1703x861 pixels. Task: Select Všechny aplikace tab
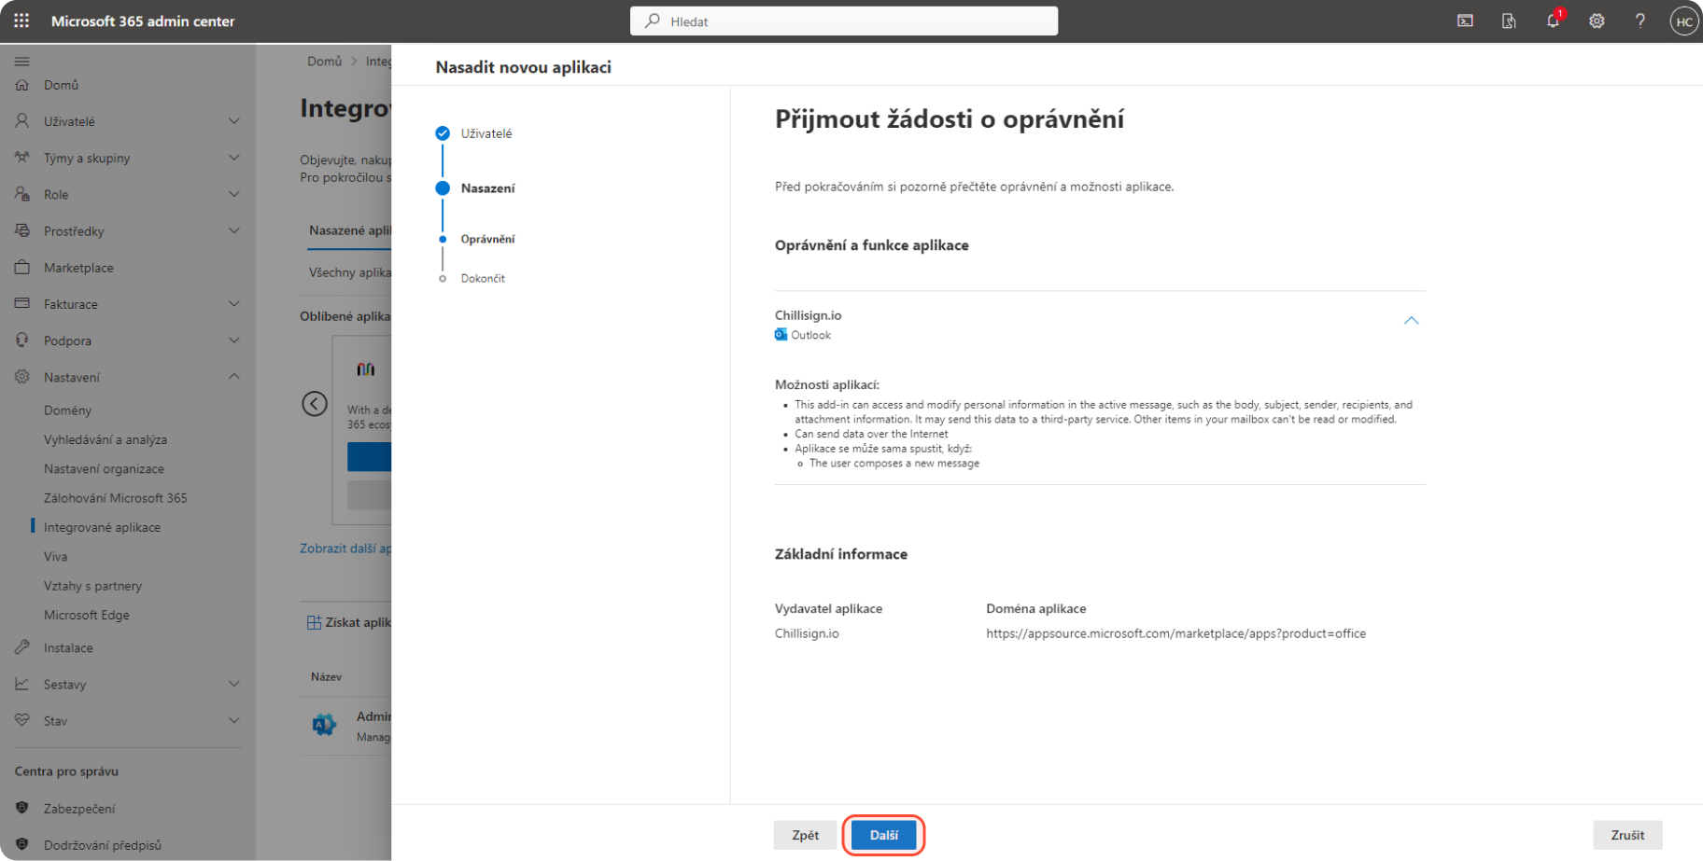click(x=350, y=272)
